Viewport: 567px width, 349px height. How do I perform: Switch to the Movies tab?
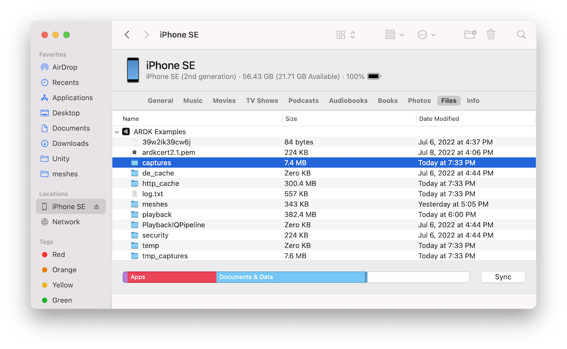click(x=224, y=101)
